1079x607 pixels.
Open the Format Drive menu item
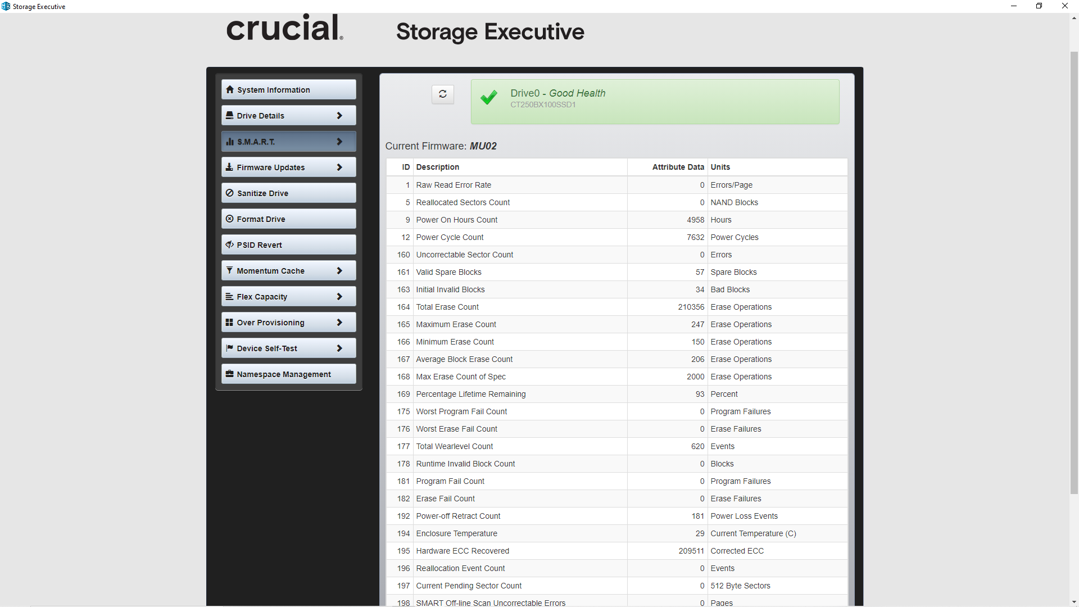click(x=289, y=219)
